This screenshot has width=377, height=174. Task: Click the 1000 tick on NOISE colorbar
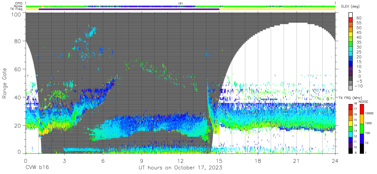coord(369,123)
